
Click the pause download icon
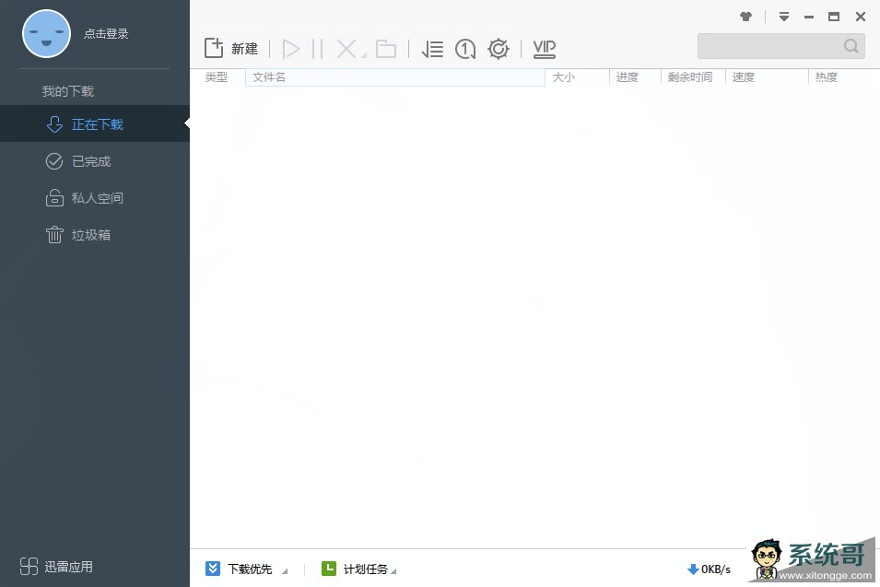(x=317, y=49)
